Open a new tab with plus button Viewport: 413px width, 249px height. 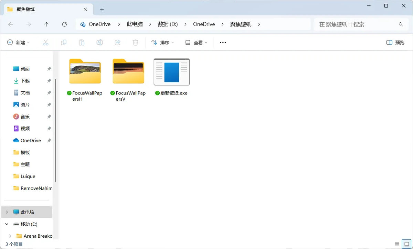pyautogui.click(x=102, y=10)
